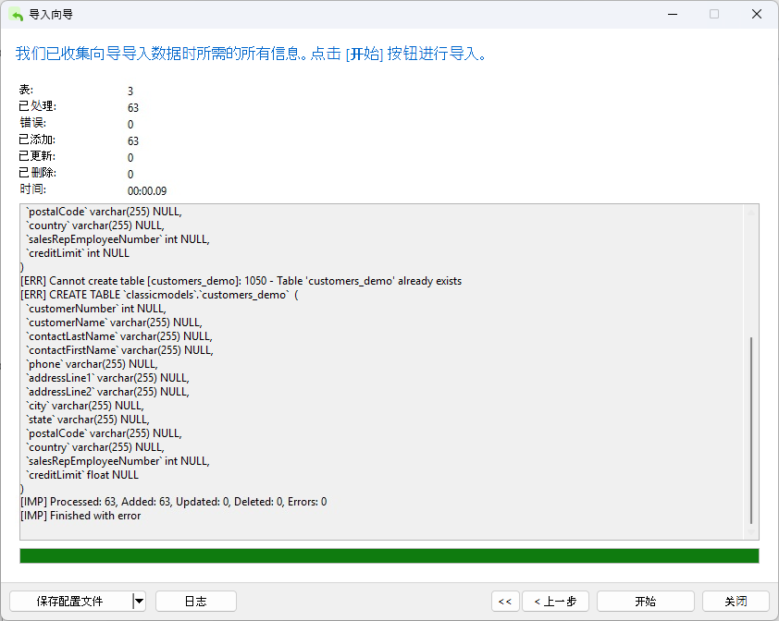Click the 保存配置文件 button

70,602
